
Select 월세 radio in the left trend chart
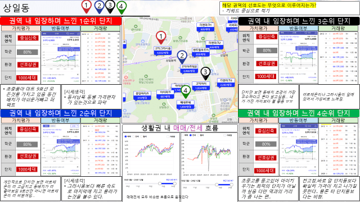click(142, 136)
